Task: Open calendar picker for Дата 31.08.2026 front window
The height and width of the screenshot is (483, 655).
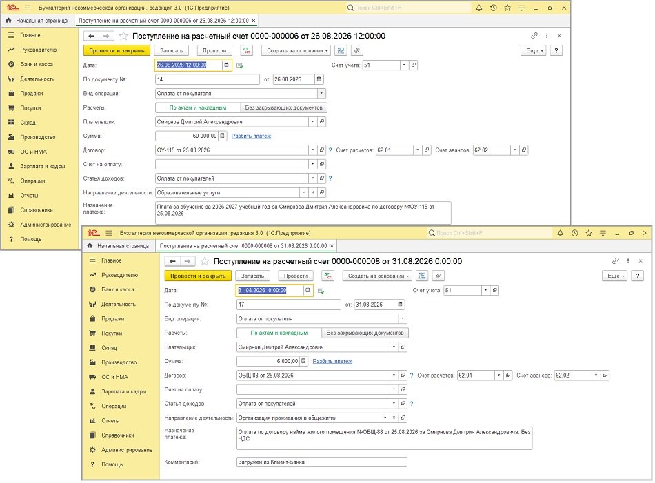Action: 308,291
